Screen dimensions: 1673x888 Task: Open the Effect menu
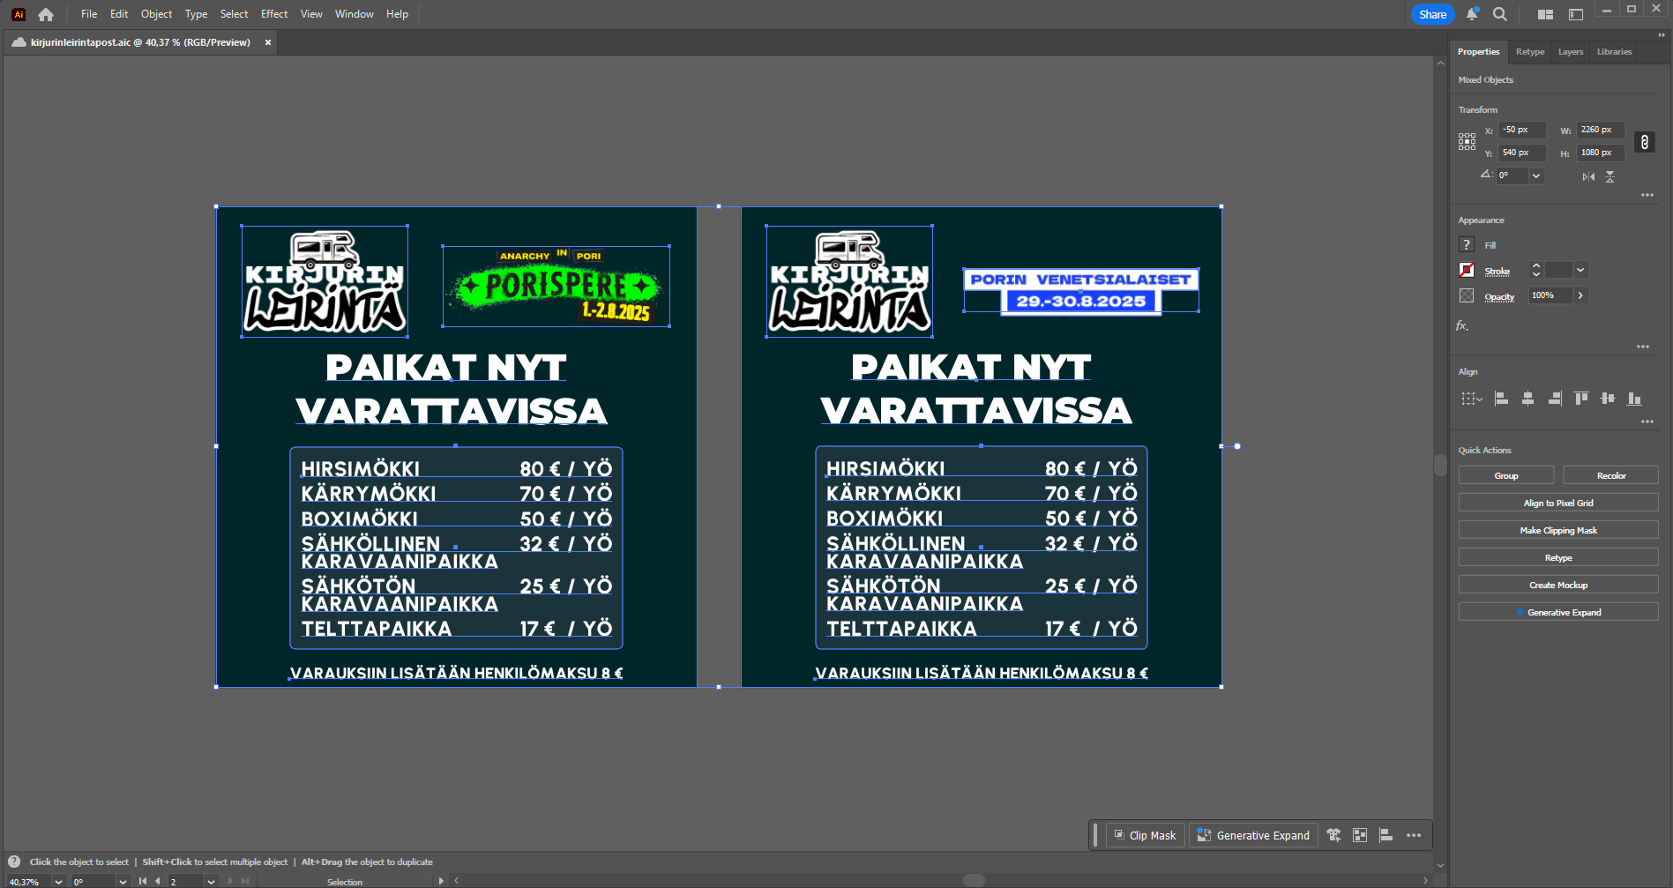click(274, 14)
